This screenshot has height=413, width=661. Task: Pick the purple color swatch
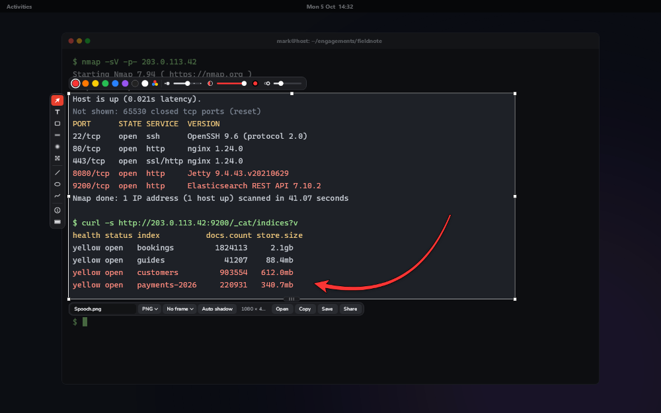(125, 83)
